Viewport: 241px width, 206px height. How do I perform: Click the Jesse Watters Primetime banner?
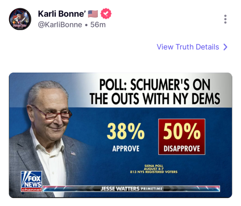pyautogui.click(x=132, y=189)
